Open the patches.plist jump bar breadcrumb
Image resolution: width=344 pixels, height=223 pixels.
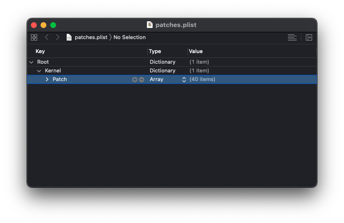87,37
